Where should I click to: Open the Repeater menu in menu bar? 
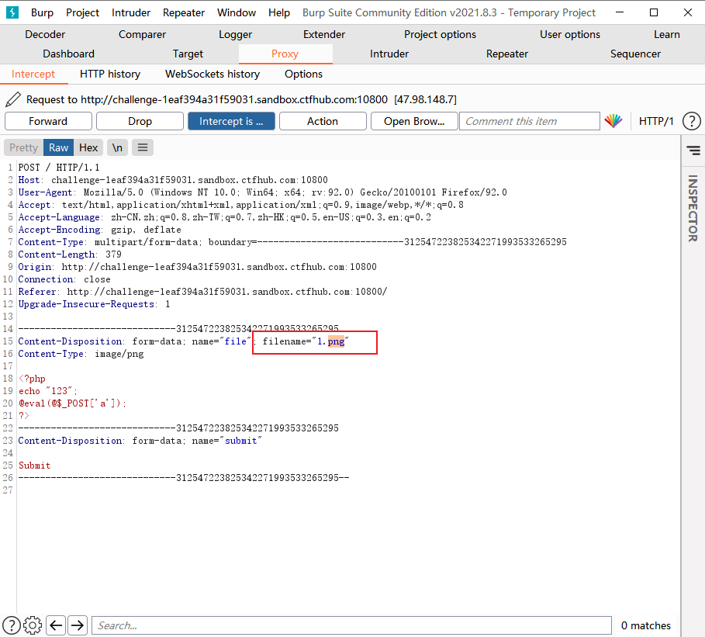(x=184, y=12)
